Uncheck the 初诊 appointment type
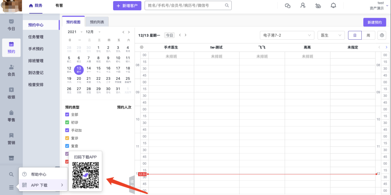 click(67, 122)
